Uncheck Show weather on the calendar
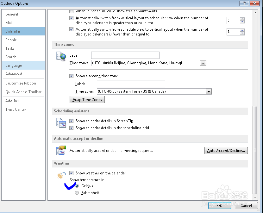 click(x=71, y=173)
